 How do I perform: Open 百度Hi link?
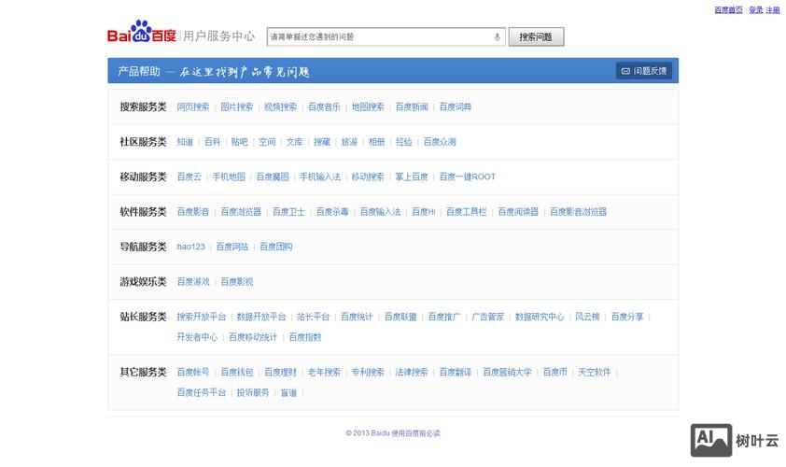click(x=423, y=212)
